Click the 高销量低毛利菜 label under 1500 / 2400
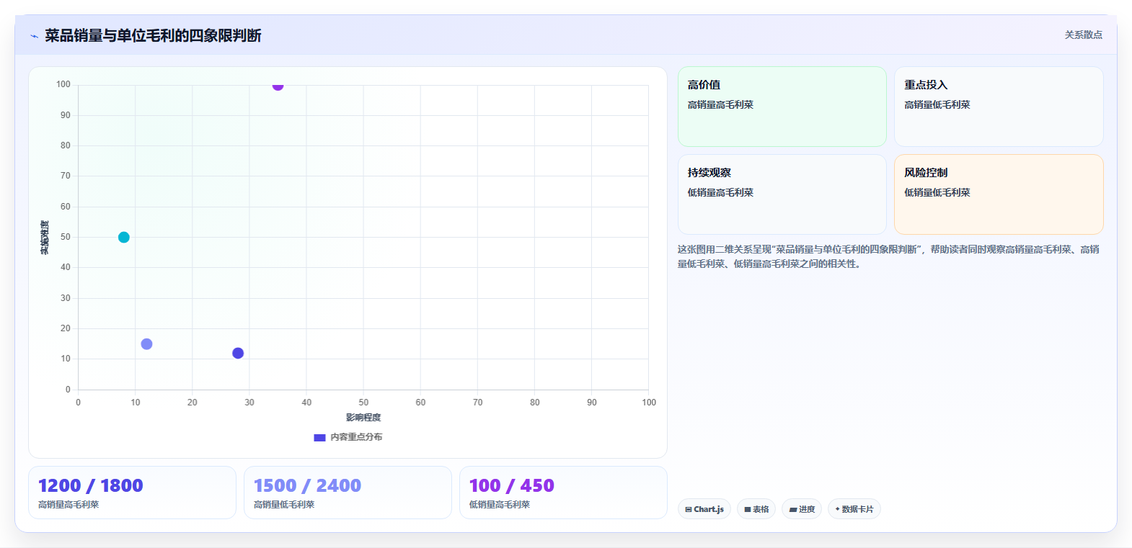The width and height of the screenshot is (1132, 548). 284,505
